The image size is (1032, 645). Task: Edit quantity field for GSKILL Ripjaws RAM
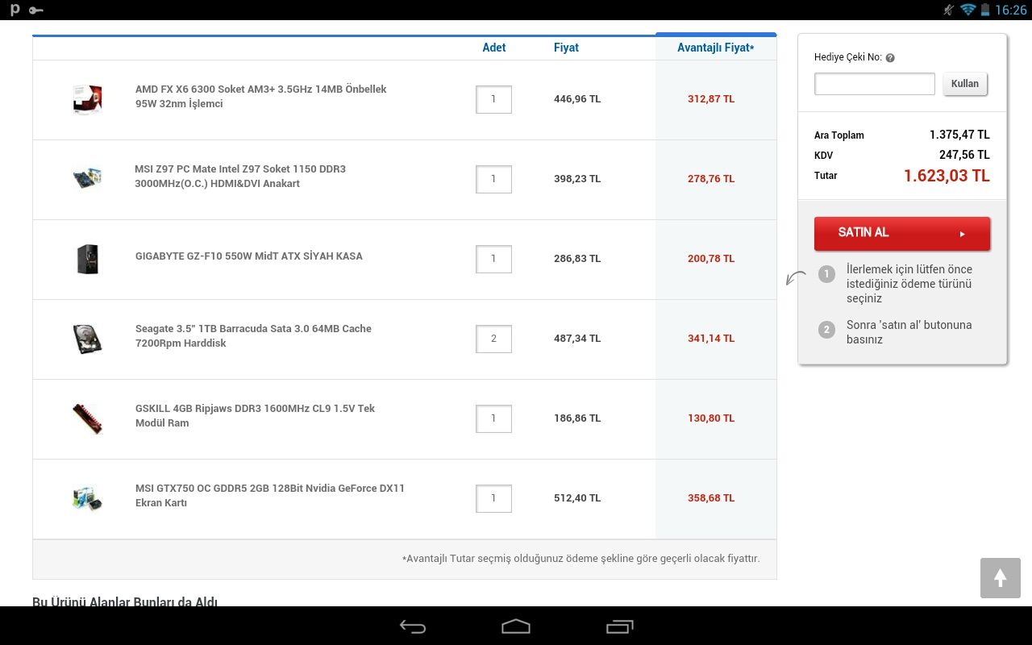[x=493, y=418]
